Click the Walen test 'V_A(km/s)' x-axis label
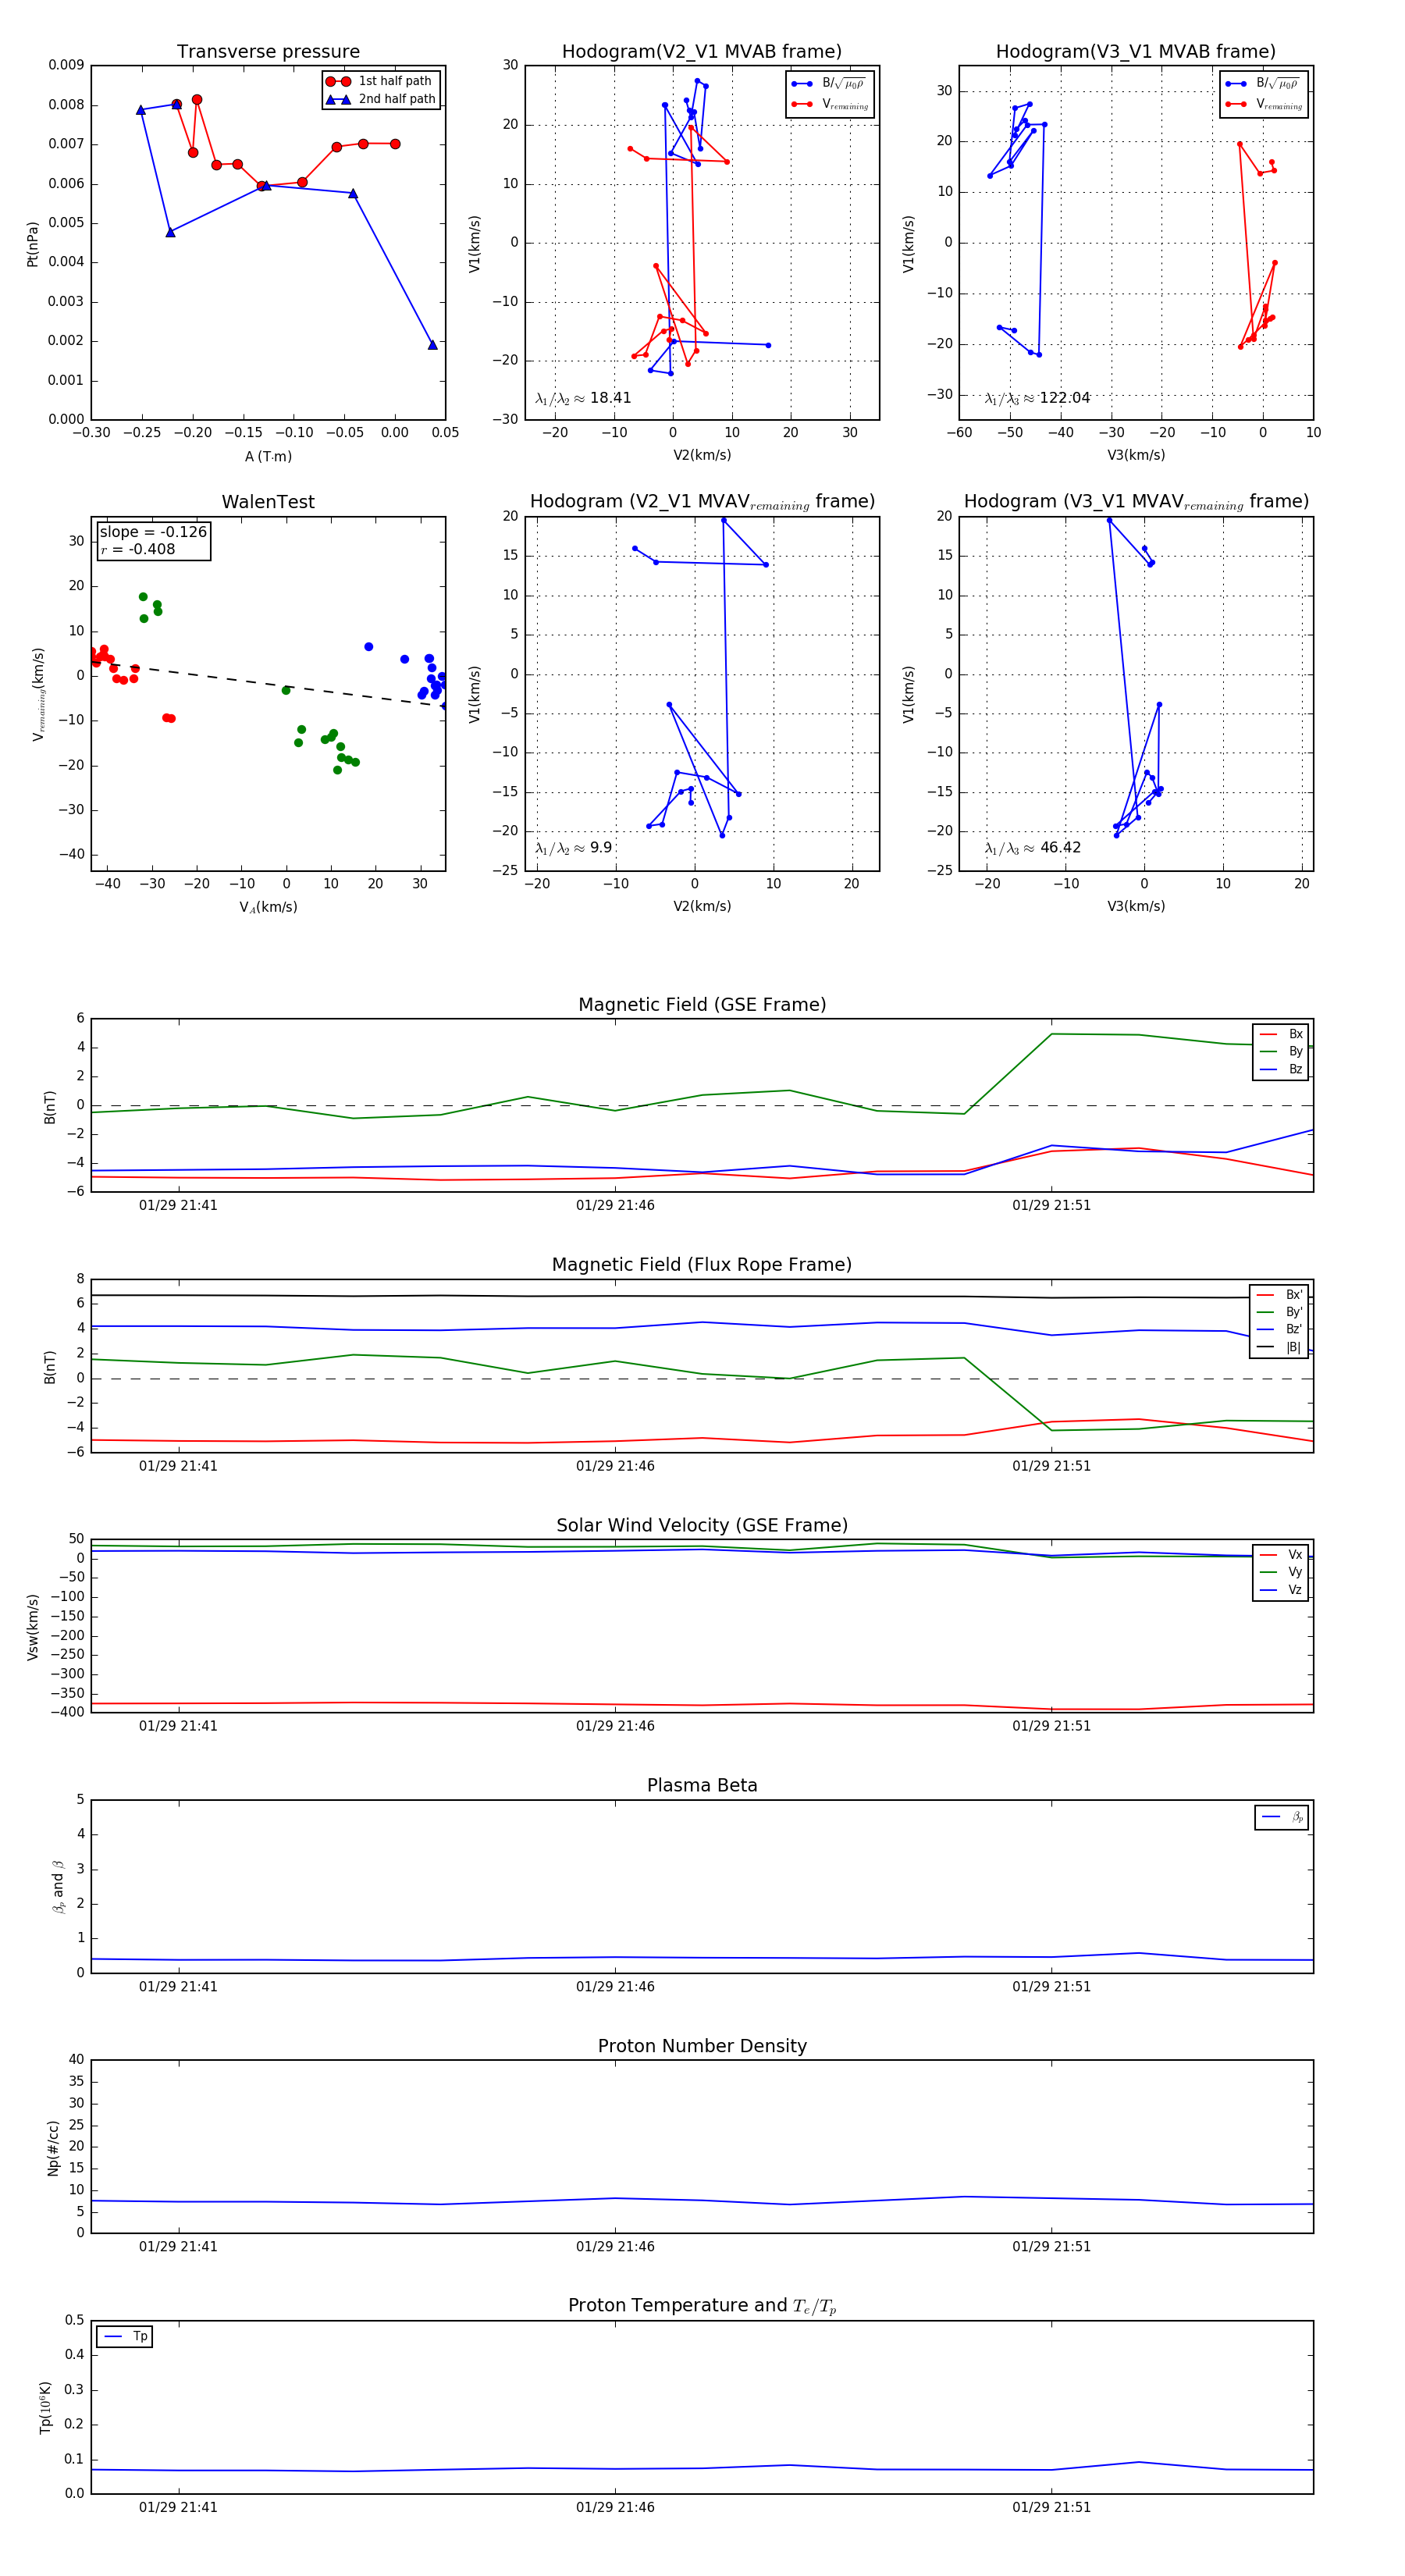This screenshot has height=2576, width=1405. pyautogui.click(x=268, y=908)
